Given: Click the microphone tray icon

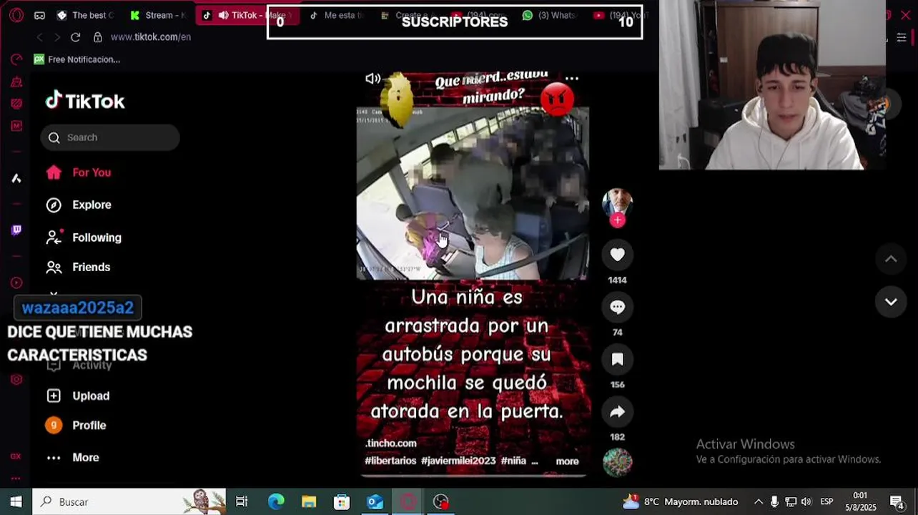Looking at the screenshot, I should [x=774, y=501].
